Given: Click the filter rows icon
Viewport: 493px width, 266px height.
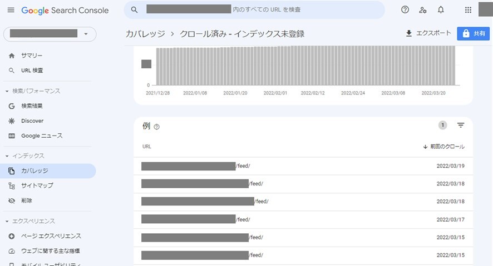Looking at the screenshot, I should (461, 126).
